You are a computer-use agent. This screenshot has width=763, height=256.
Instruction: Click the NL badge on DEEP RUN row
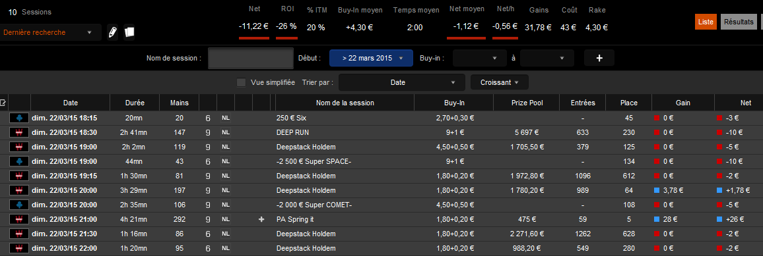point(226,132)
